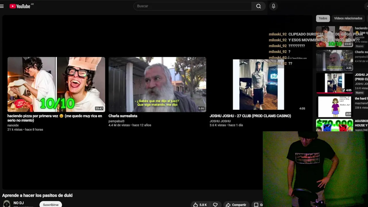Open sidebar 'the hard l' cartoon thumbnail
Screen dimensions: 368x207
(334, 107)
